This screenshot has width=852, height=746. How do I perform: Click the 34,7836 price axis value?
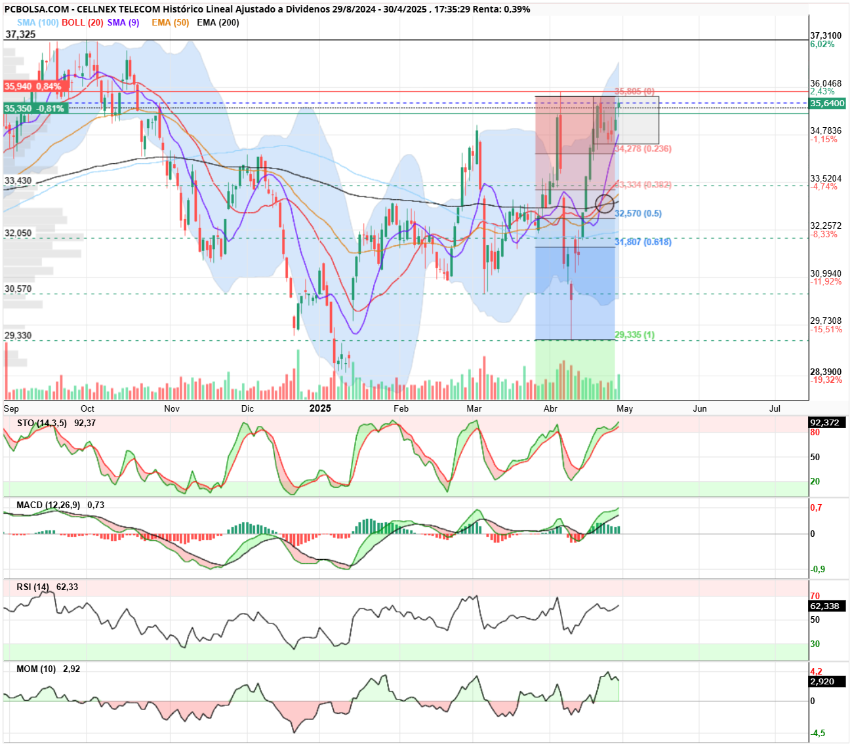coord(826,130)
